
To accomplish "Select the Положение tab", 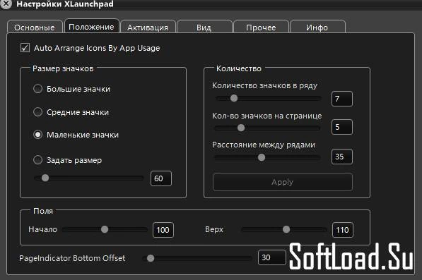I will (91, 26).
